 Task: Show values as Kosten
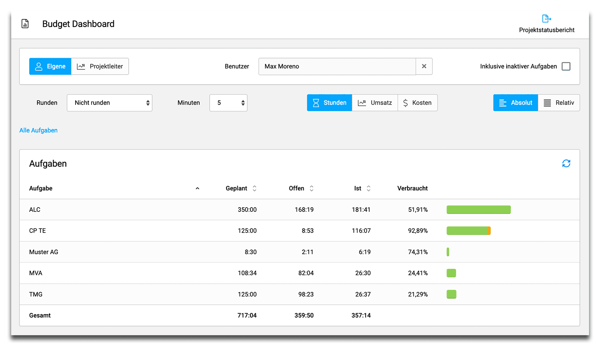[418, 103]
